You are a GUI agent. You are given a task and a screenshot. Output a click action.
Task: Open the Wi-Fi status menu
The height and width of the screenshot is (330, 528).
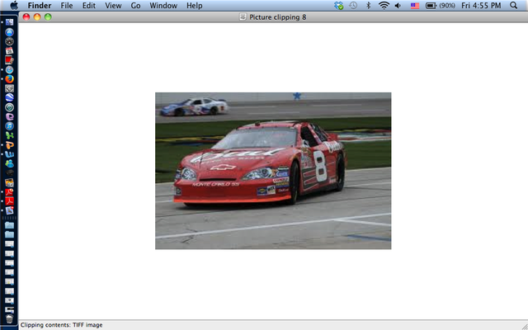tap(384, 6)
